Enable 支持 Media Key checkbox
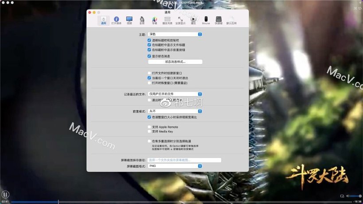The image size is (363, 204). coord(149,131)
